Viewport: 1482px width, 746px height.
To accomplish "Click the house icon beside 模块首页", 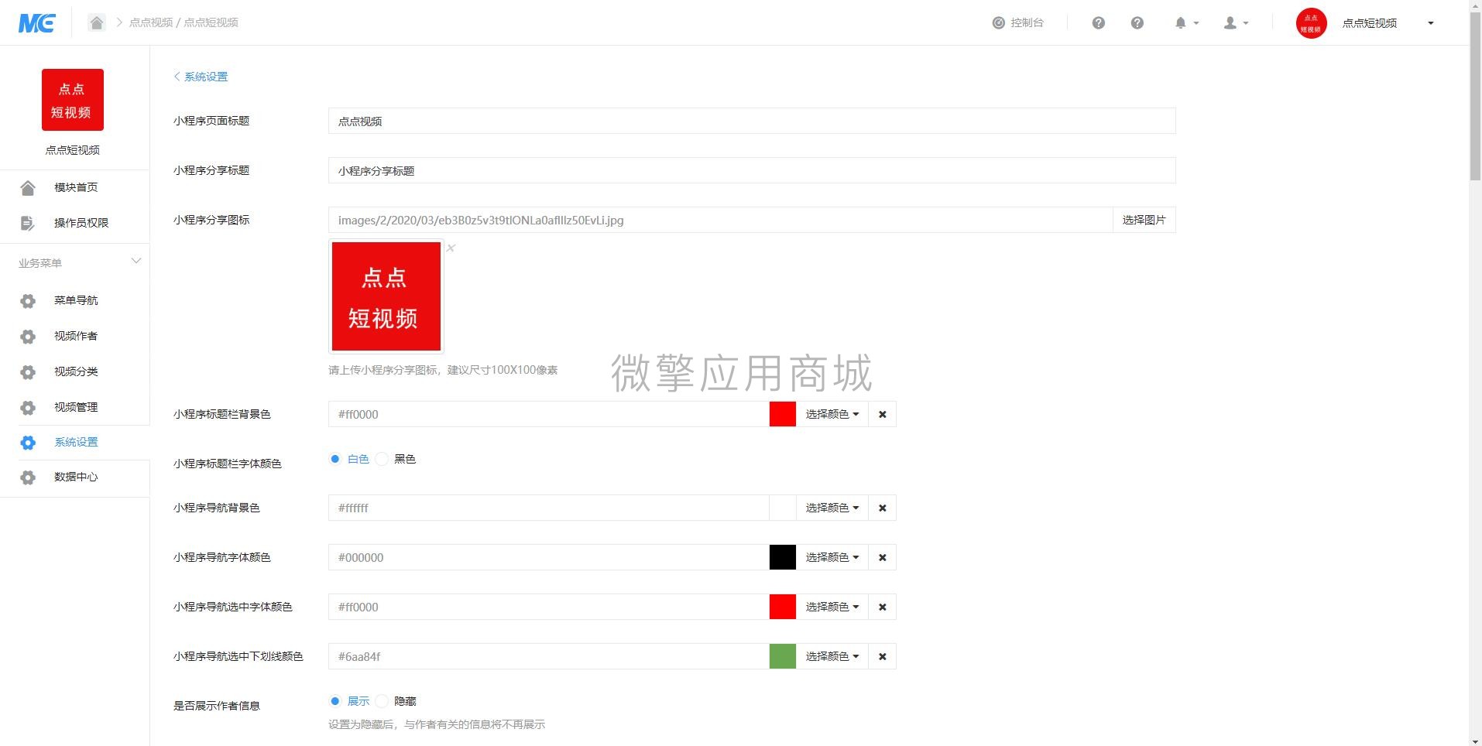I will coord(28,187).
